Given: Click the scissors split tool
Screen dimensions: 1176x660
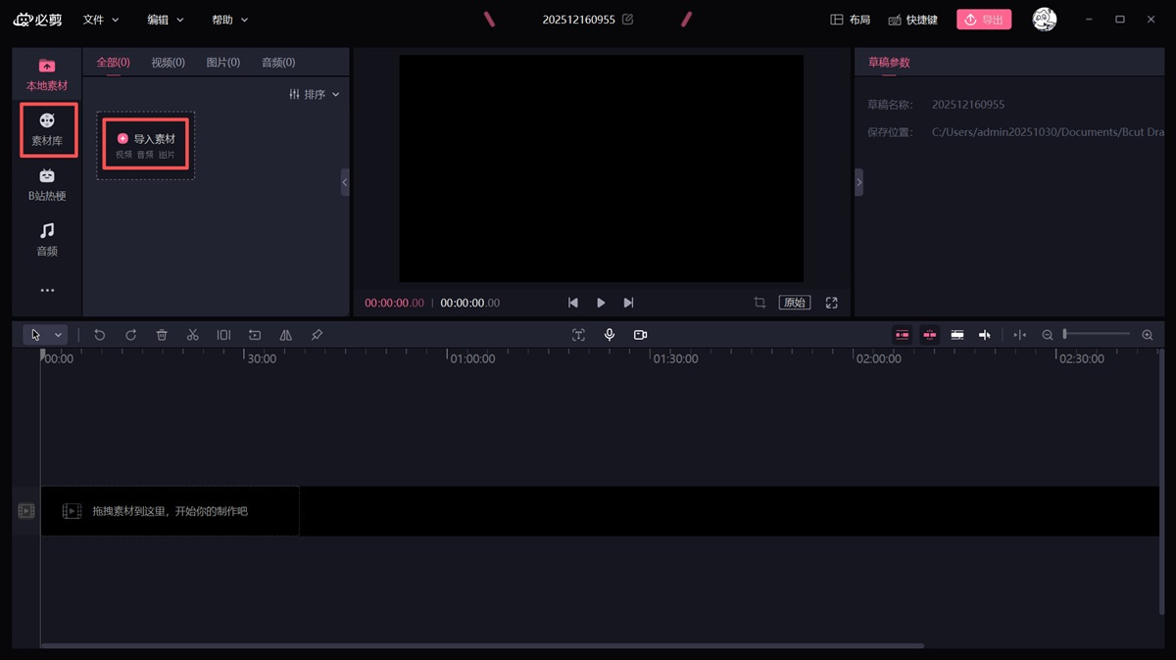Looking at the screenshot, I should [193, 335].
